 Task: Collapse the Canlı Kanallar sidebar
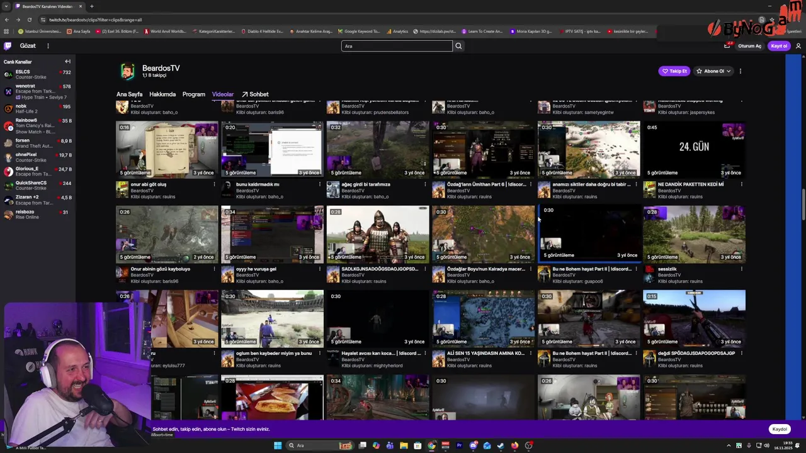[67, 62]
